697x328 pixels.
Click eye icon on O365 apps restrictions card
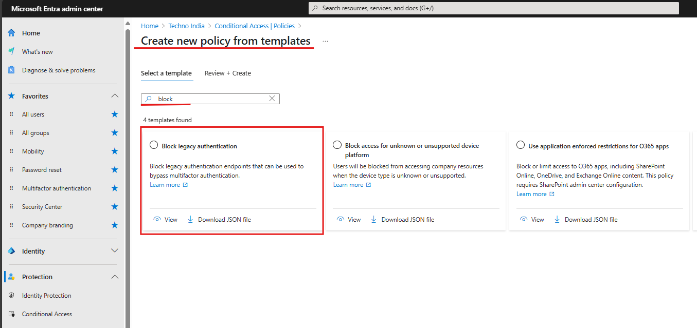coord(524,219)
